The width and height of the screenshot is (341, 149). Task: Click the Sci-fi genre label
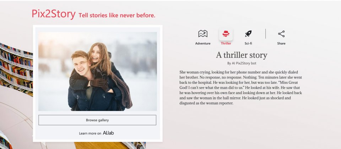coord(248,43)
